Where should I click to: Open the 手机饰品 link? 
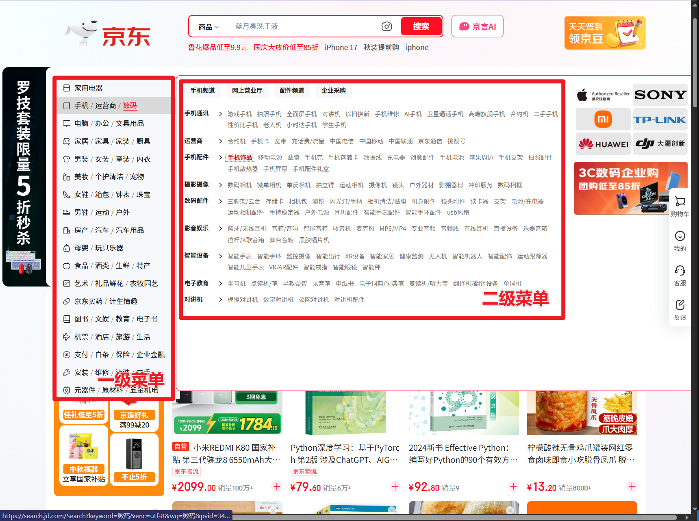pos(240,158)
